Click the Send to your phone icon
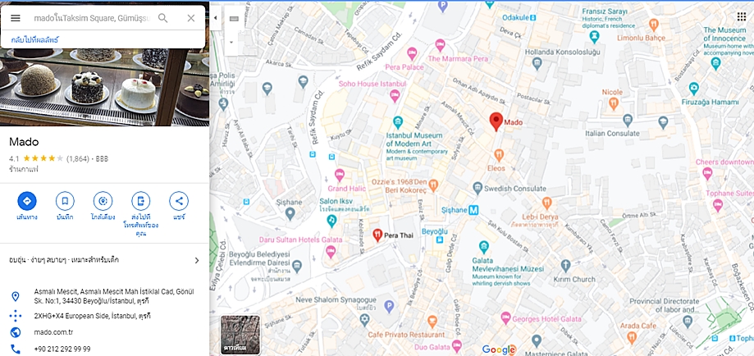 click(x=141, y=201)
